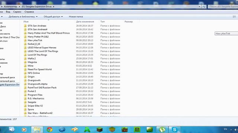The image size is (238, 133).
Task: Click the NVIDIA taskbar icon
Action: pos(149,130)
